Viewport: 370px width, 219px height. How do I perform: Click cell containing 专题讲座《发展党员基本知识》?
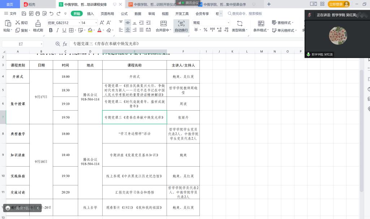click(134, 155)
